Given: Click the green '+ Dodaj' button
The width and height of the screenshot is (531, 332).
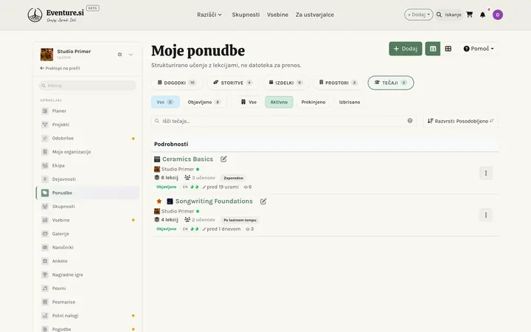Looking at the screenshot, I should (x=406, y=49).
